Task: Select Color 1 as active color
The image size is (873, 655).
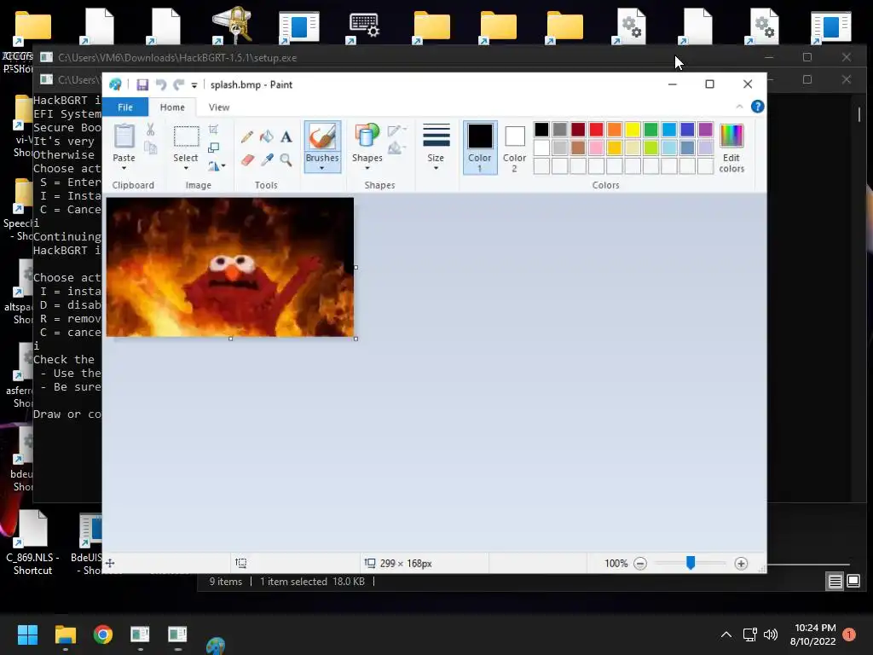Action: (x=480, y=148)
